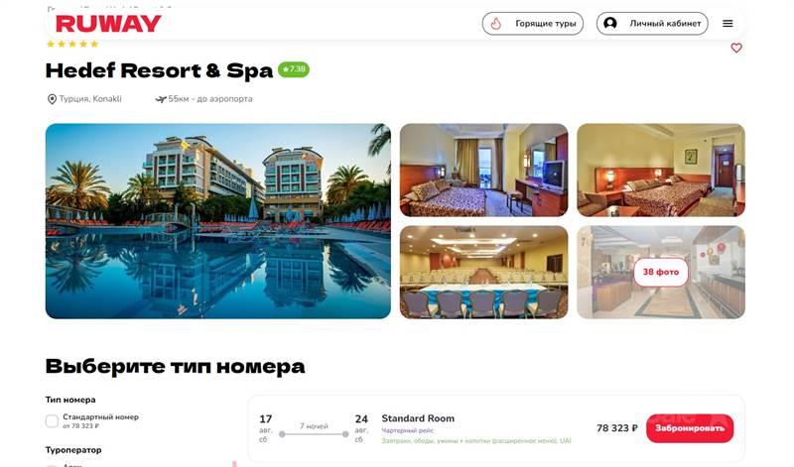Click the Забронировать button
This screenshot has width=794, height=467.
click(690, 428)
